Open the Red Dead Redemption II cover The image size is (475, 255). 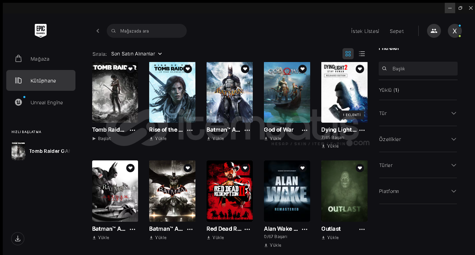coord(230,191)
